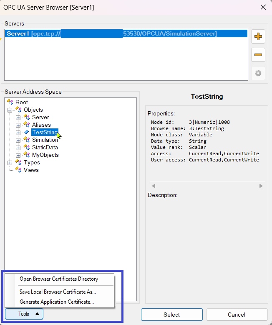
Task: Collapse the Objects tree node
Action: pos(10,110)
